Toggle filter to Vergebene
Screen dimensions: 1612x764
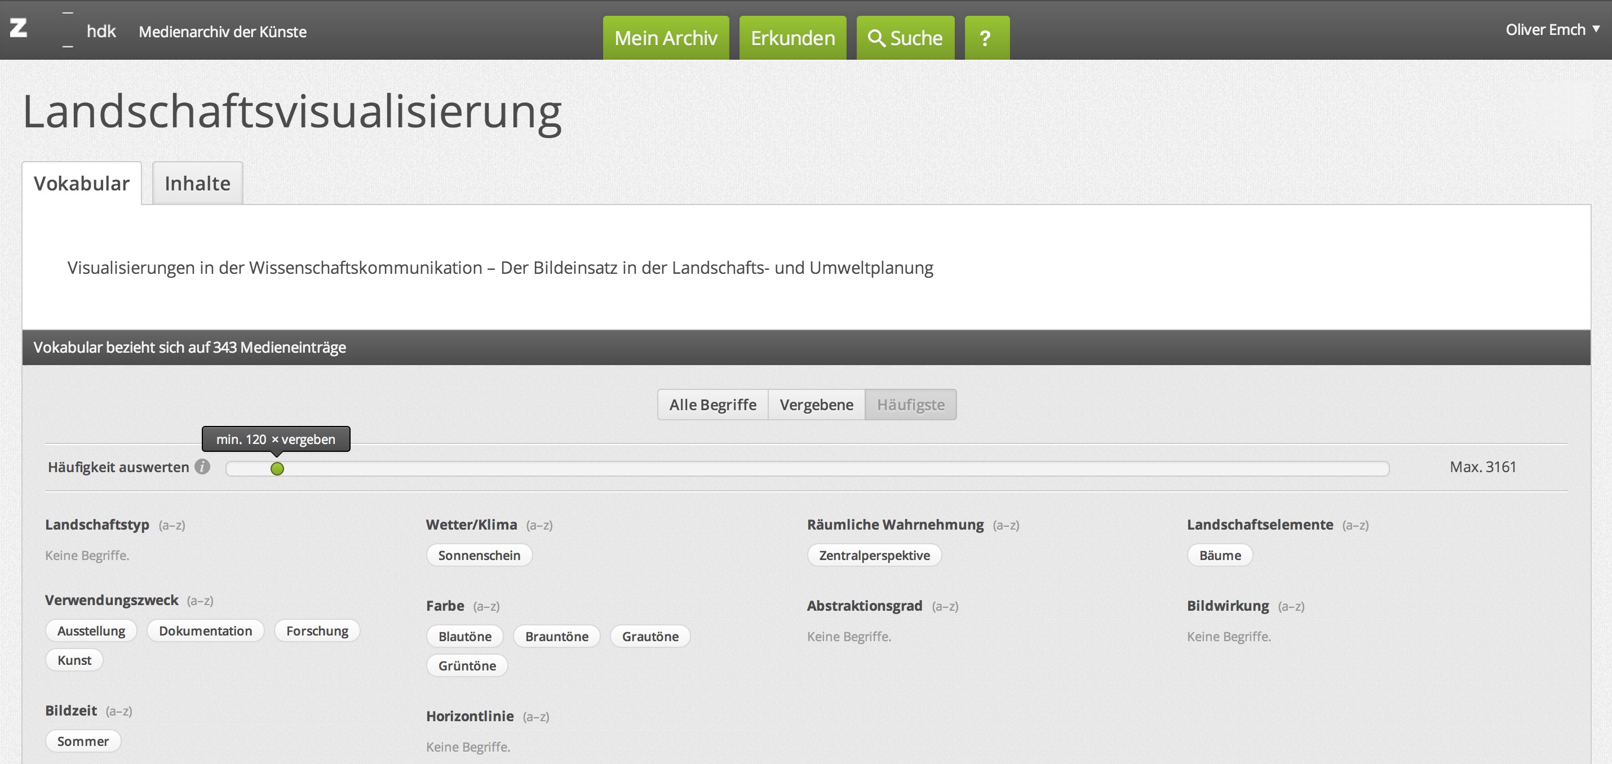tap(816, 405)
